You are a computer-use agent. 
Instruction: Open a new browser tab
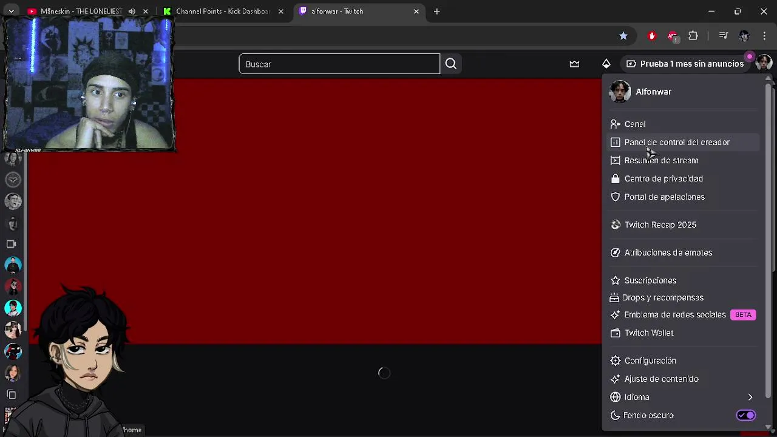coord(436,12)
